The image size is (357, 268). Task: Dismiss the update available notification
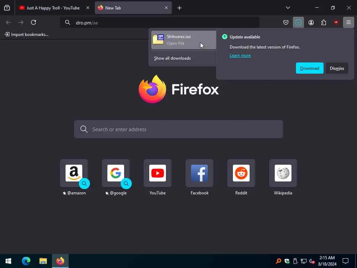click(337, 68)
